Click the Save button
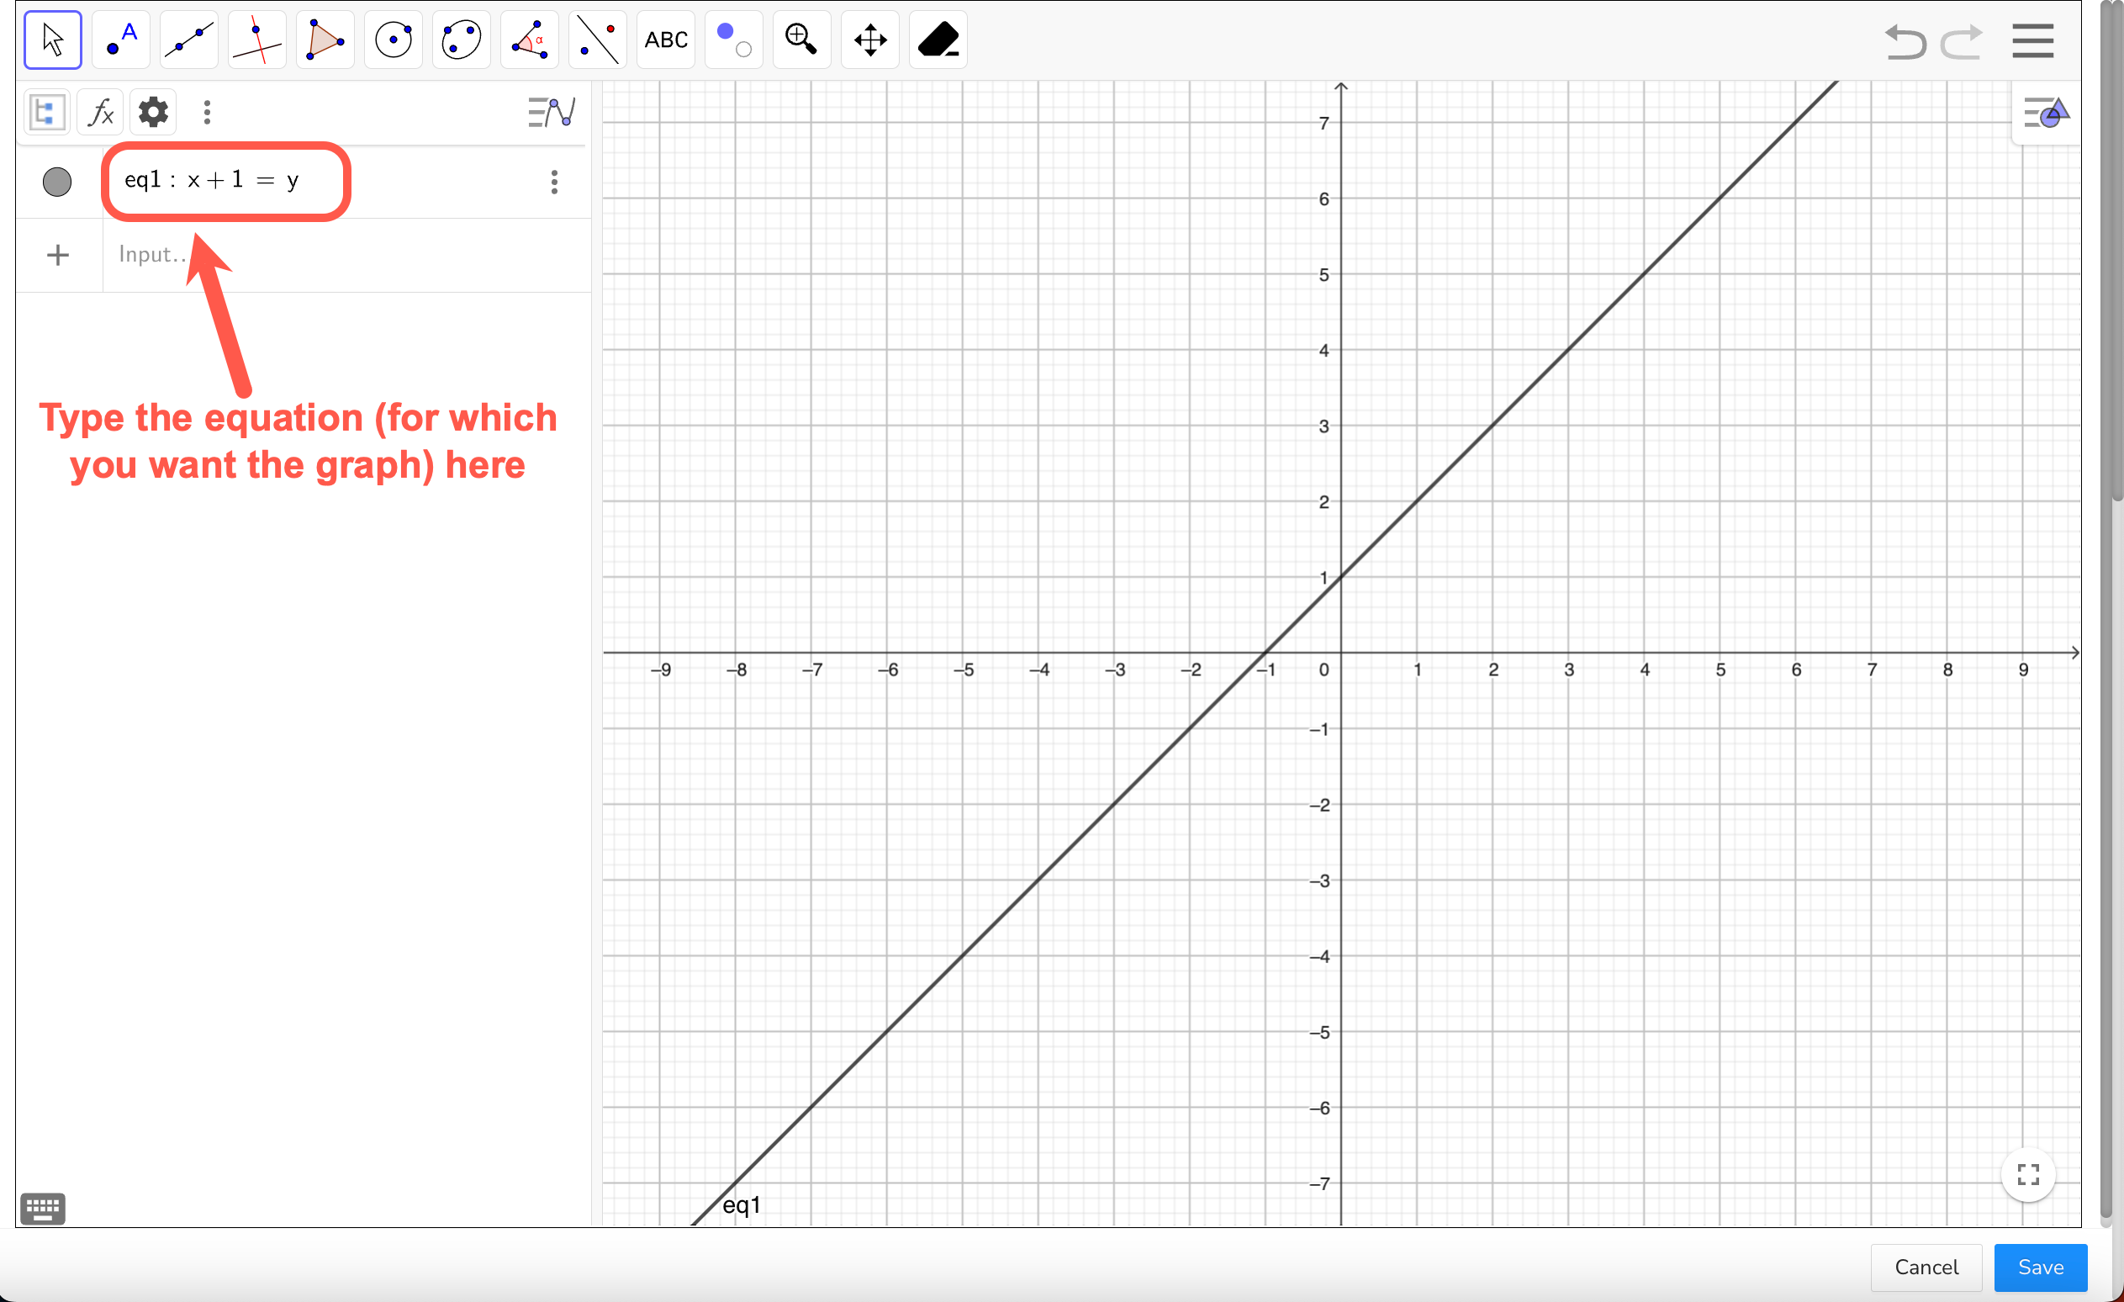2124x1302 pixels. coord(2040,1267)
